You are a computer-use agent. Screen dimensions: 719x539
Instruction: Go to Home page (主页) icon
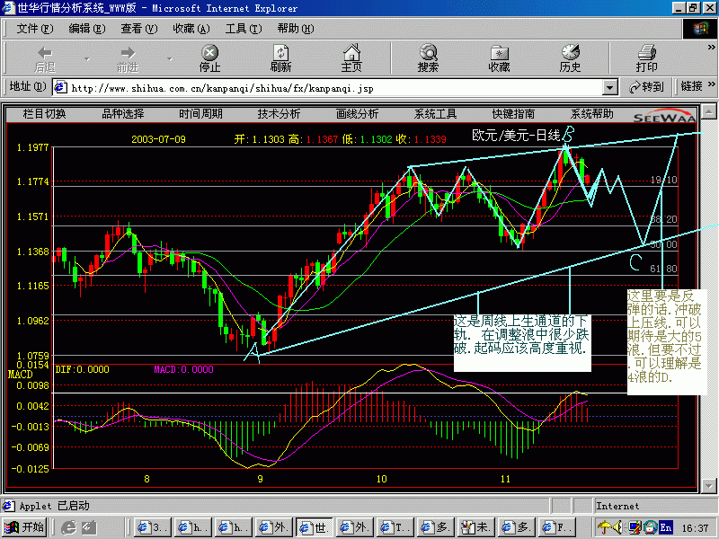point(351,58)
